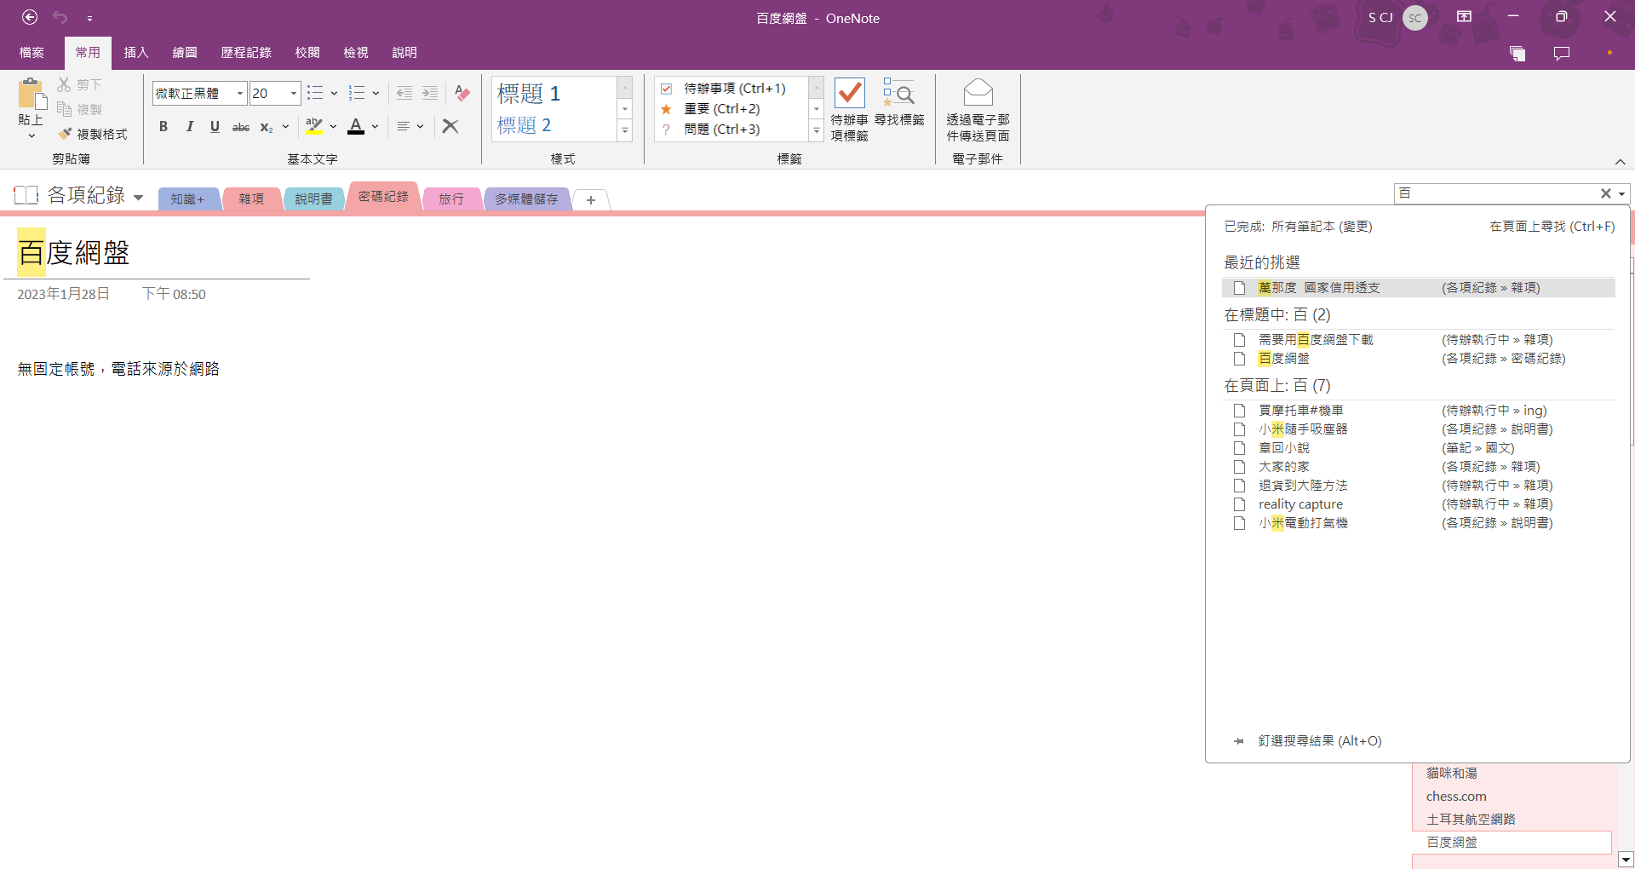Toggle bold formatting

pyautogui.click(x=163, y=126)
